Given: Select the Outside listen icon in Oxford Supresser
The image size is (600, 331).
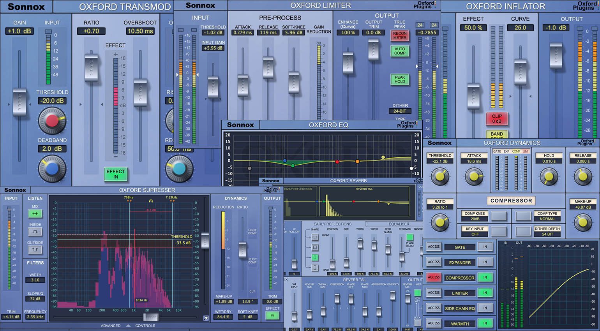Looking at the screenshot, I should (35, 249).
